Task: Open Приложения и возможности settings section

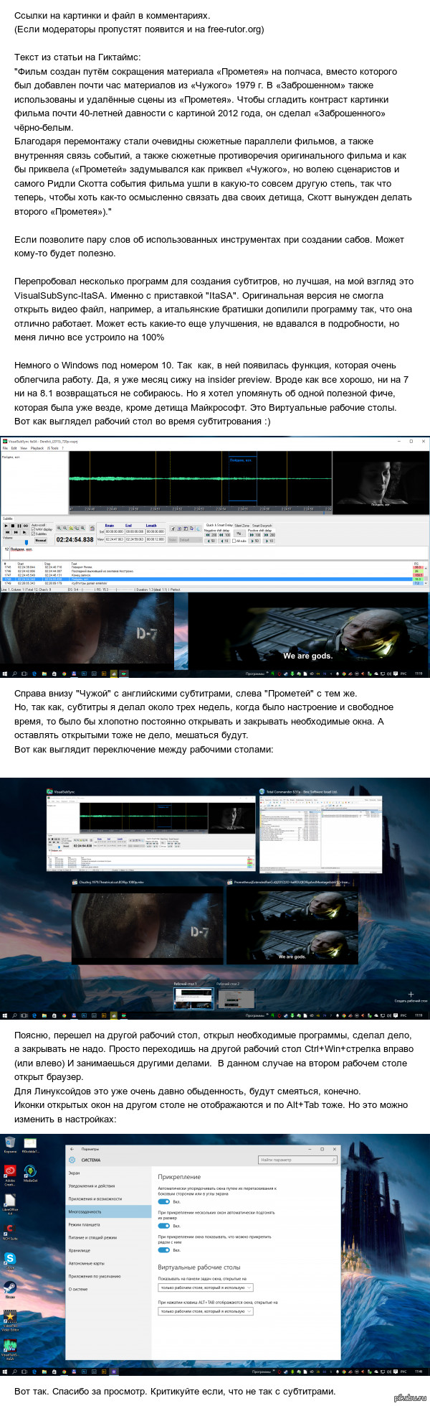Action: pyautogui.click(x=108, y=1199)
